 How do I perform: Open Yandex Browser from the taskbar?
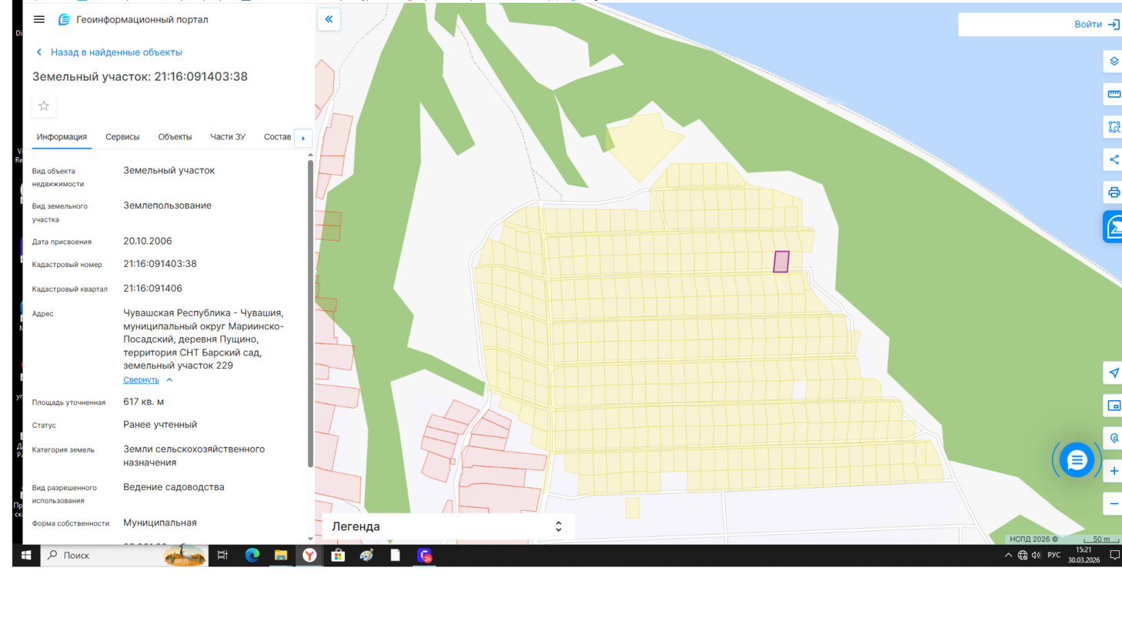tap(309, 556)
